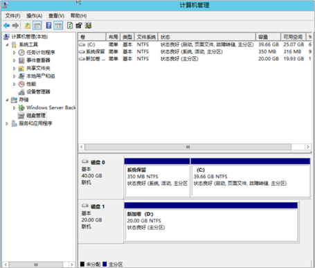Expand the Windows Server Backup node
Viewport: 315px width, 268px height.
(14, 108)
